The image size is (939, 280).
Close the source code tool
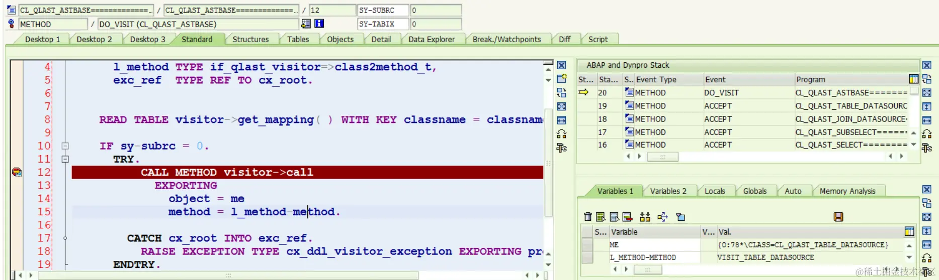click(x=561, y=65)
